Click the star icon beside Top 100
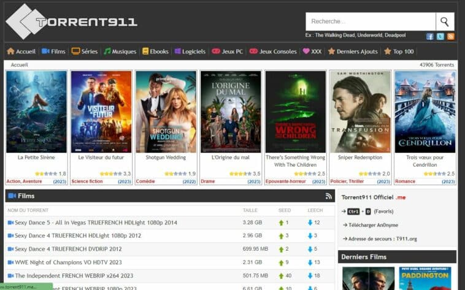The width and height of the screenshot is (465, 290). [387, 52]
